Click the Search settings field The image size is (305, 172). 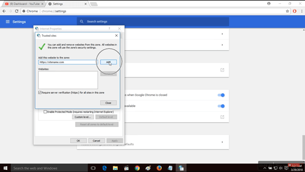click(x=153, y=21)
